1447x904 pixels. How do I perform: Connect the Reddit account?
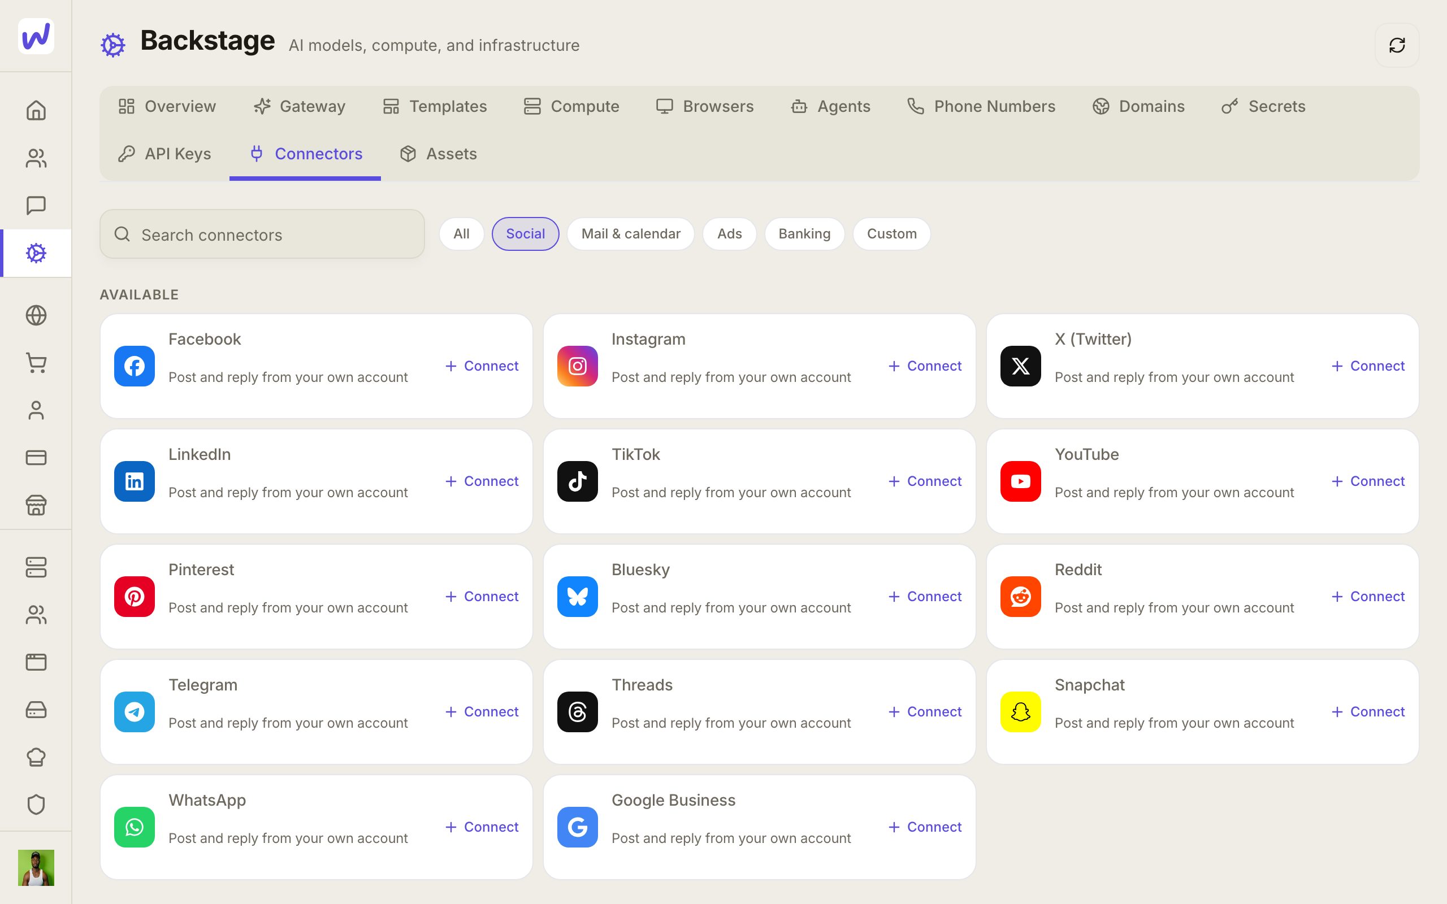pos(1368,597)
